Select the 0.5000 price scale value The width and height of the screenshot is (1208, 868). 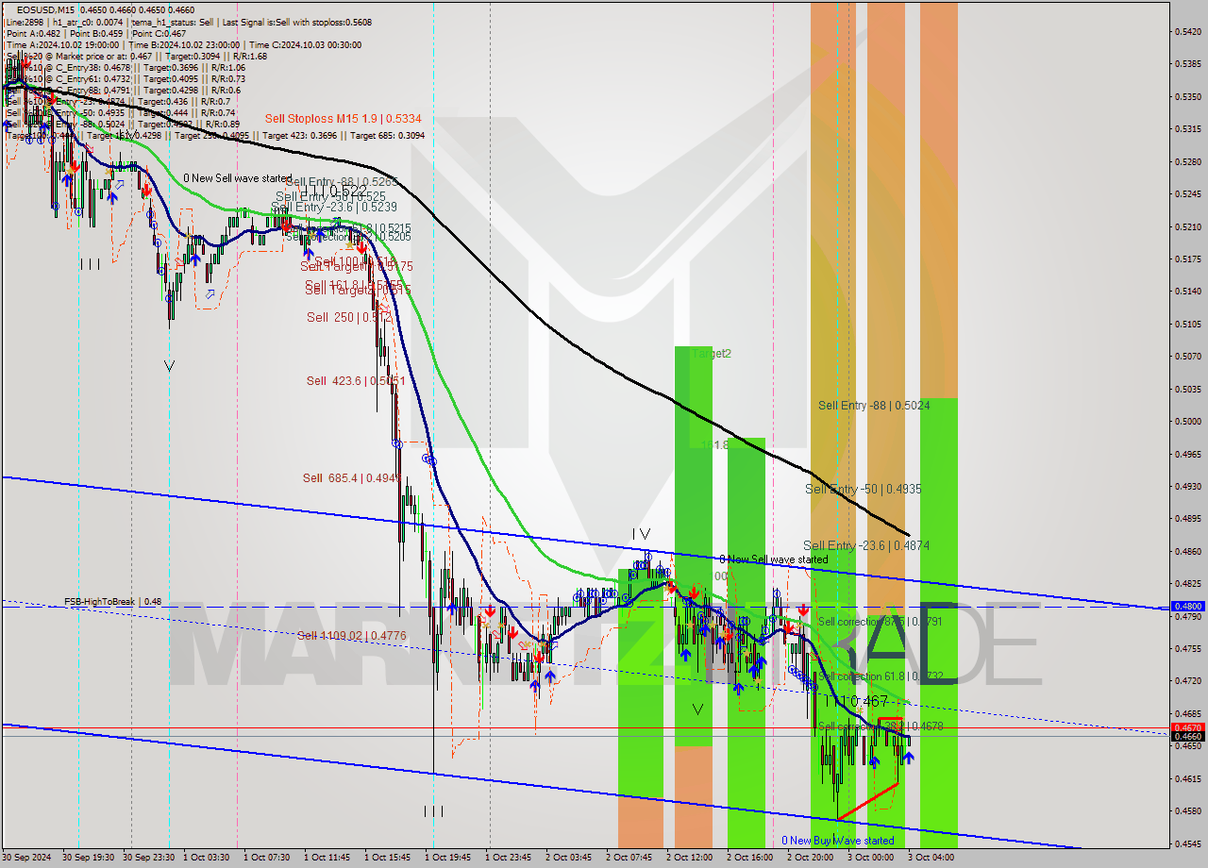[1186, 421]
